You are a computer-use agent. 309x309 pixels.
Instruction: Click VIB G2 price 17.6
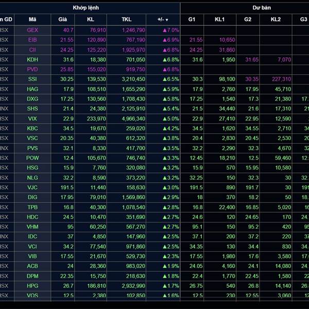[x=254, y=256]
